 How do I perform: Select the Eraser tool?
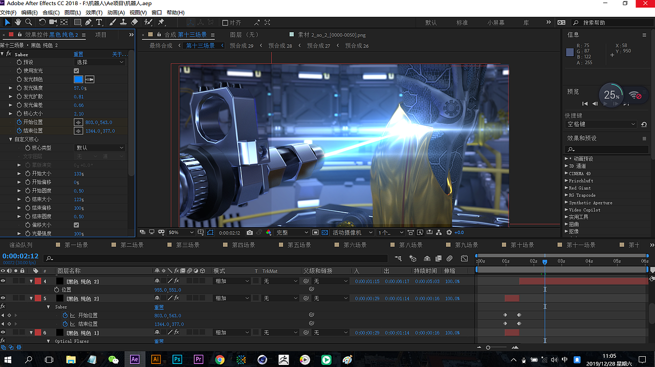pos(135,22)
